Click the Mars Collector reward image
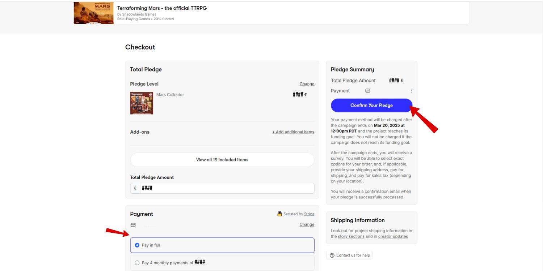 pos(142,103)
